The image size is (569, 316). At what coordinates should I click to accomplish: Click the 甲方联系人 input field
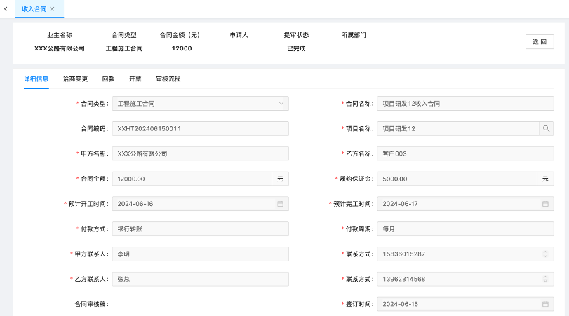pos(201,254)
